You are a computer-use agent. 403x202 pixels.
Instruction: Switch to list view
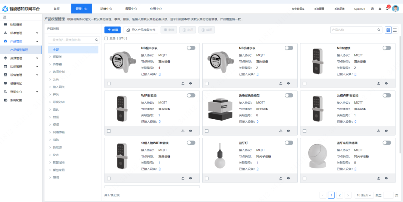(x=395, y=30)
